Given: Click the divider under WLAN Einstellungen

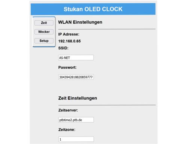Looking at the screenshot, I should pos(107,29).
